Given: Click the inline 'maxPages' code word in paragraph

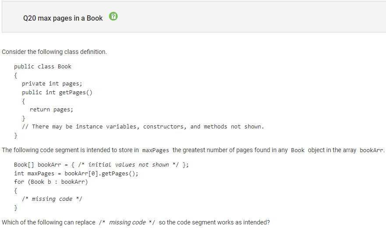Looking at the screenshot, I should coord(156,150).
